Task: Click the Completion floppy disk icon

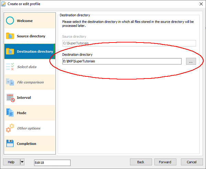Action: (10, 144)
